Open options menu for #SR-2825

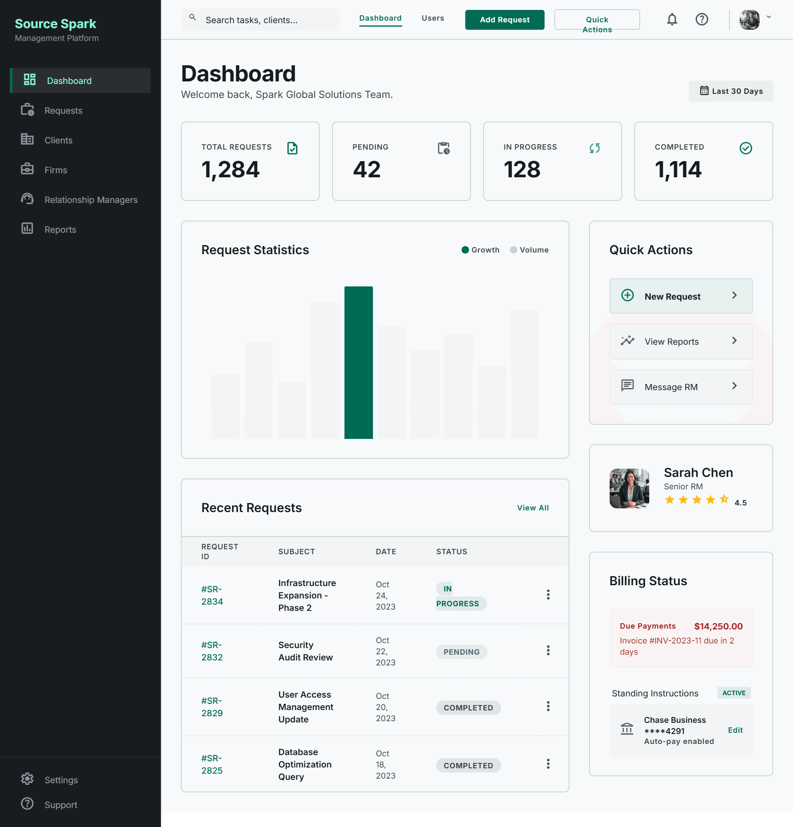(x=548, y=764)
